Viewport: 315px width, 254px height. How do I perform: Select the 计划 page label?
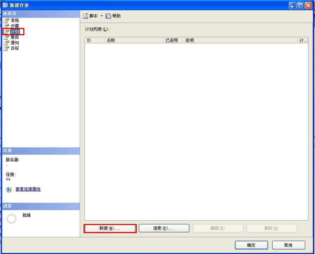[x=15, y=32]
